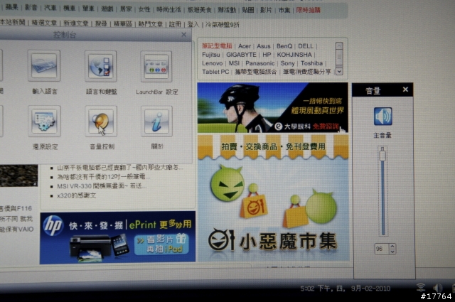455x302 pixels.
Task: Select 影片 in the top navigation
Action: coord(266,10)
